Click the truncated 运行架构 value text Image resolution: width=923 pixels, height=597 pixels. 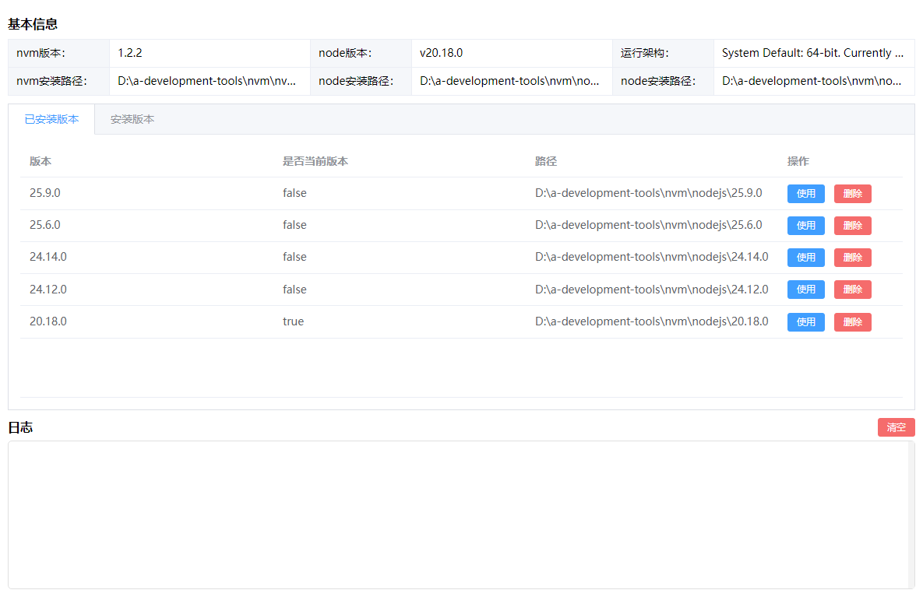(812, 53)
